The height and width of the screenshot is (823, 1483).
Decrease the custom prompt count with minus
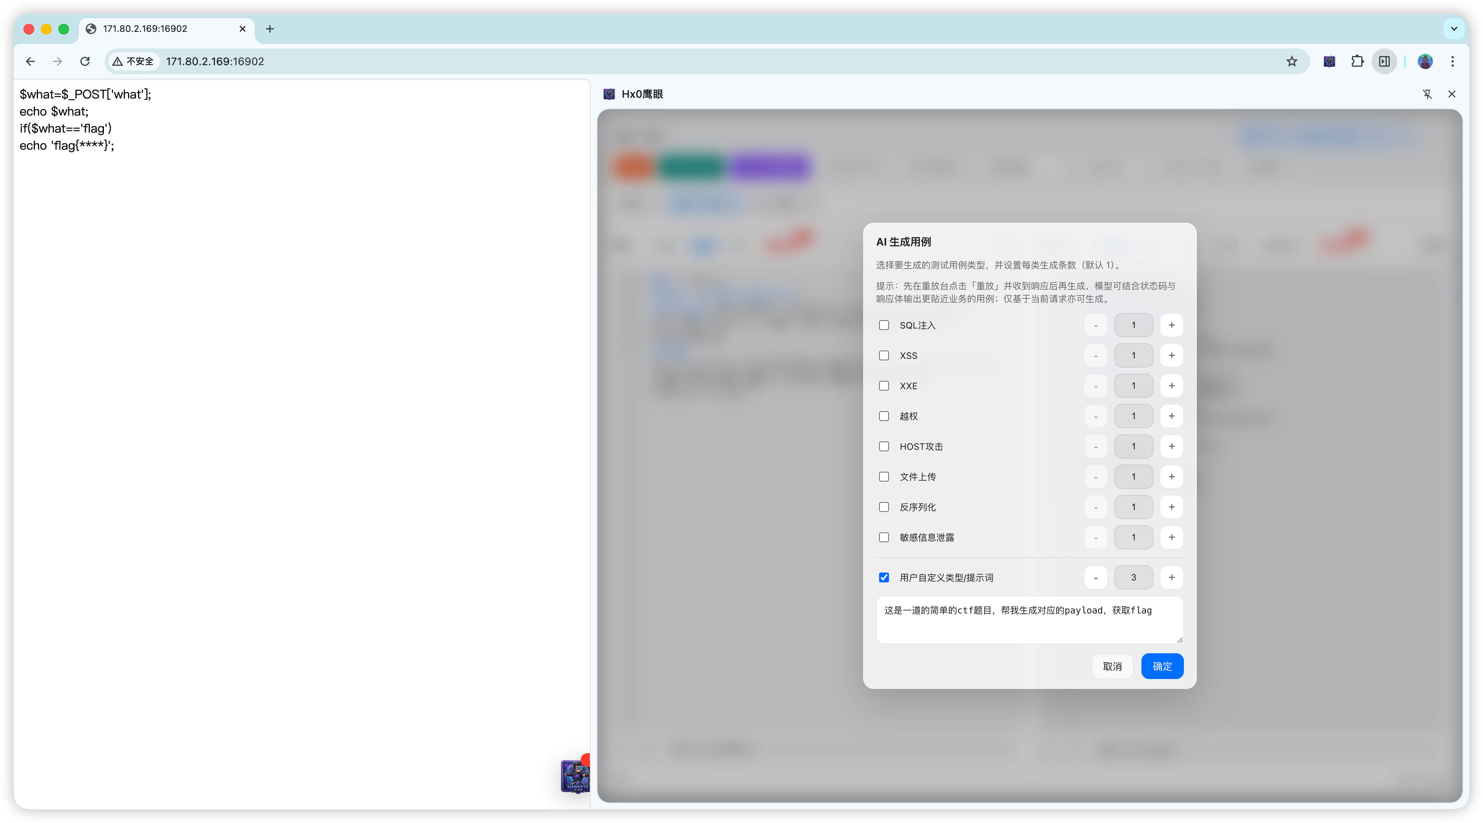(x=1095, y=577)
